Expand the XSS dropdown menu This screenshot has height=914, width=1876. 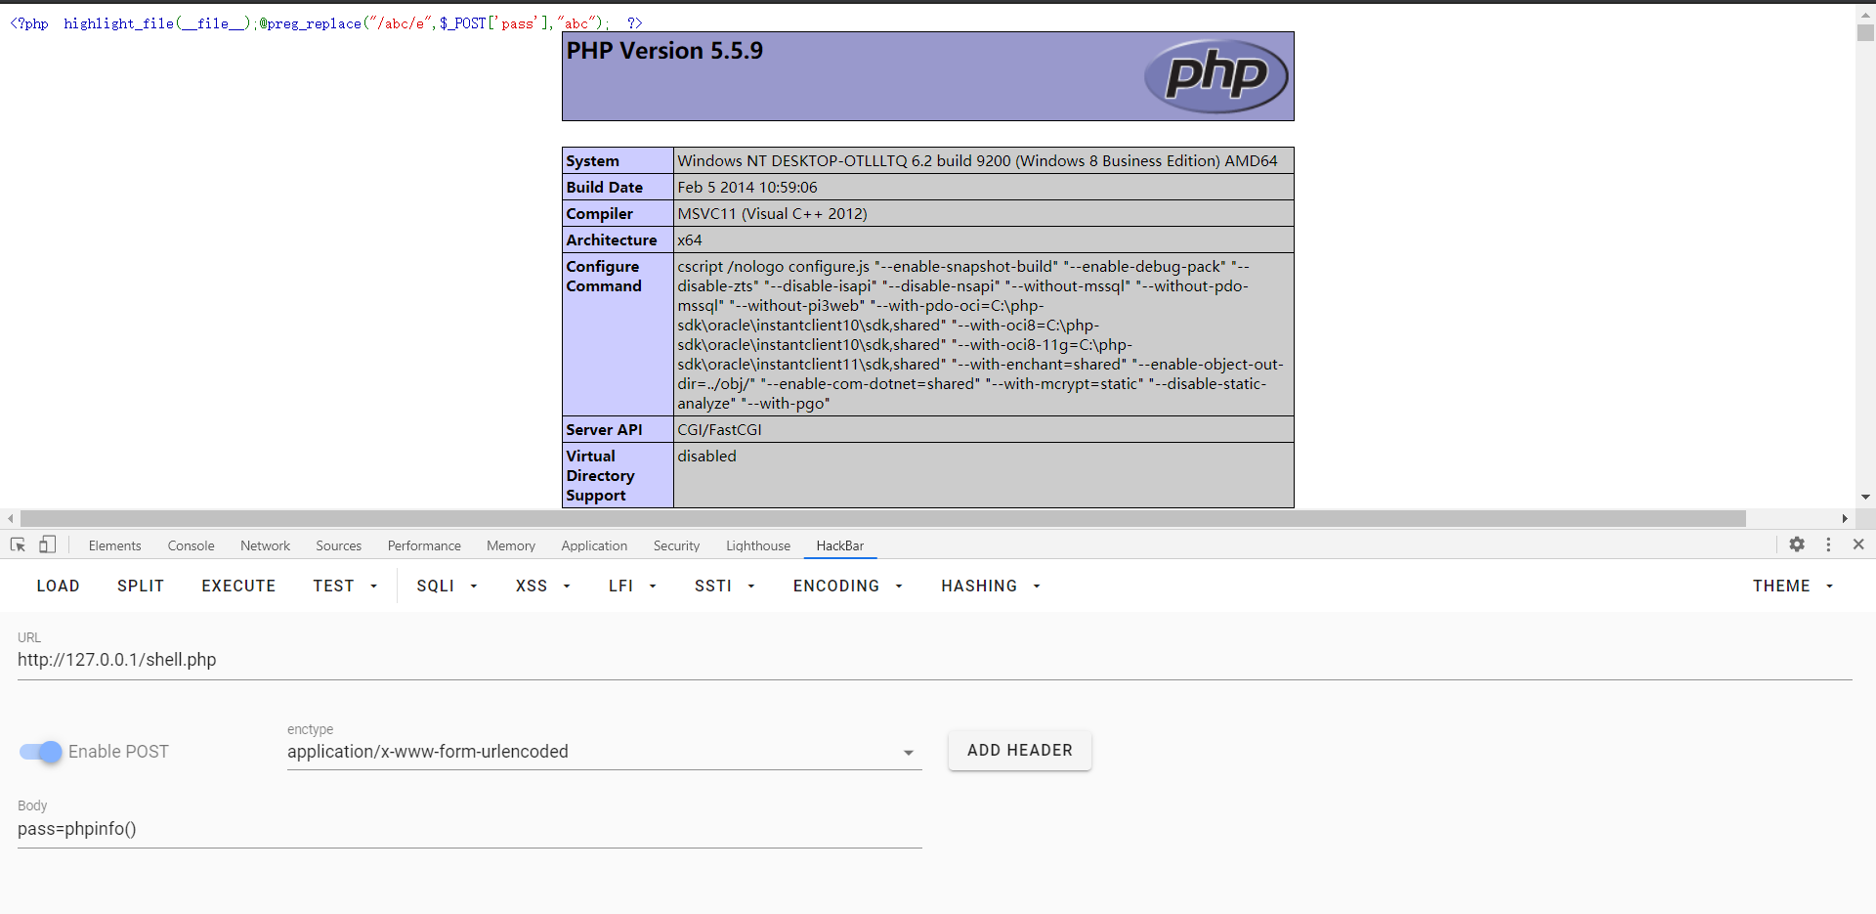(542, 586)
